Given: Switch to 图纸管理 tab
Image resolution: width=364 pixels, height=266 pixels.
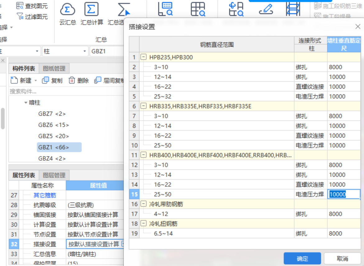Looking at the screenshot, I should pos(54,68).
